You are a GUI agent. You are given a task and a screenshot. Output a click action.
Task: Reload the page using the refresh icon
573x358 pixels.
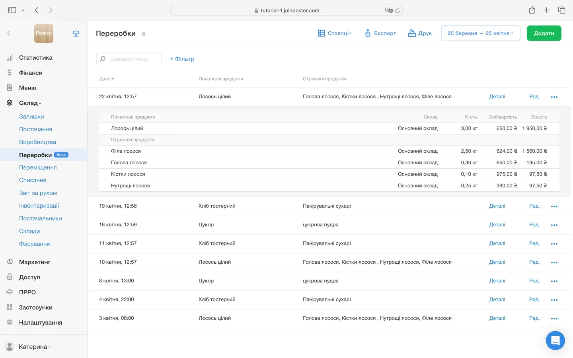point(397,11)
